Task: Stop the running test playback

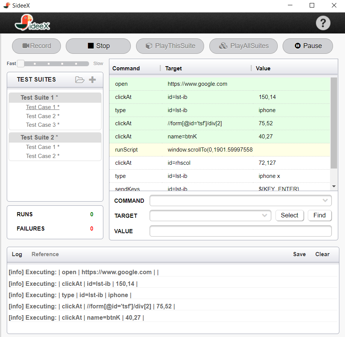Action: (x=98, y=46)
